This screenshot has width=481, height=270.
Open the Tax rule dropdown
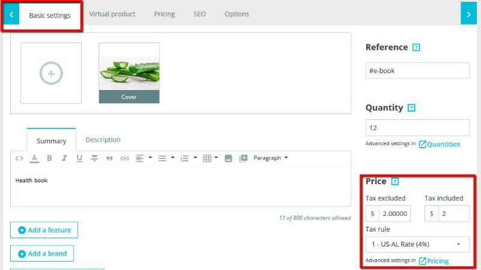click(417, 244)
